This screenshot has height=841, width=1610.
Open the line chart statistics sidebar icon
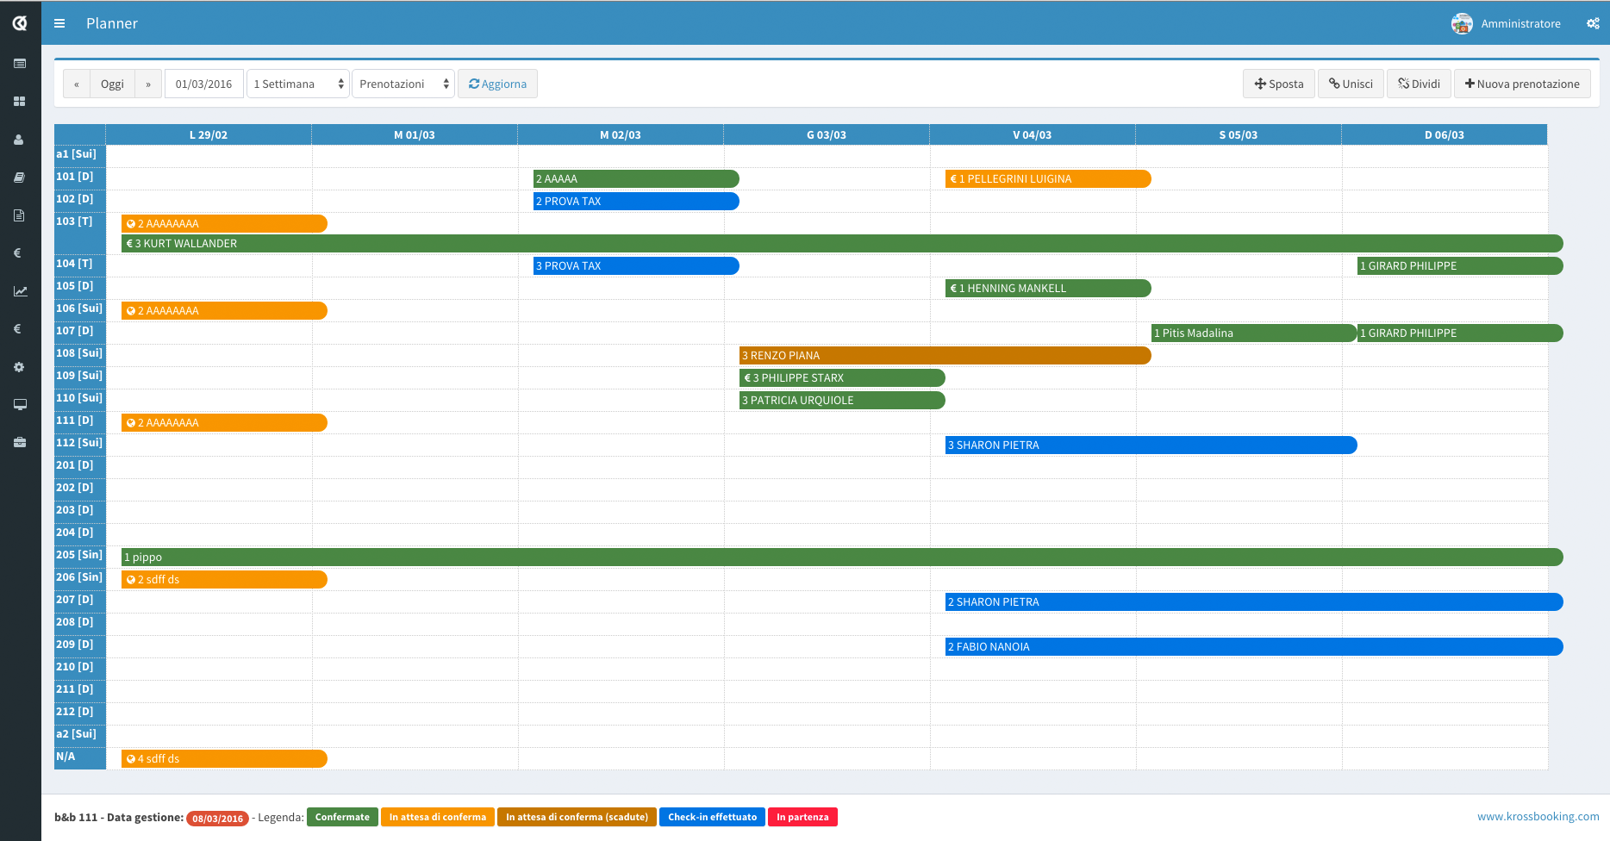coord(20,291)
